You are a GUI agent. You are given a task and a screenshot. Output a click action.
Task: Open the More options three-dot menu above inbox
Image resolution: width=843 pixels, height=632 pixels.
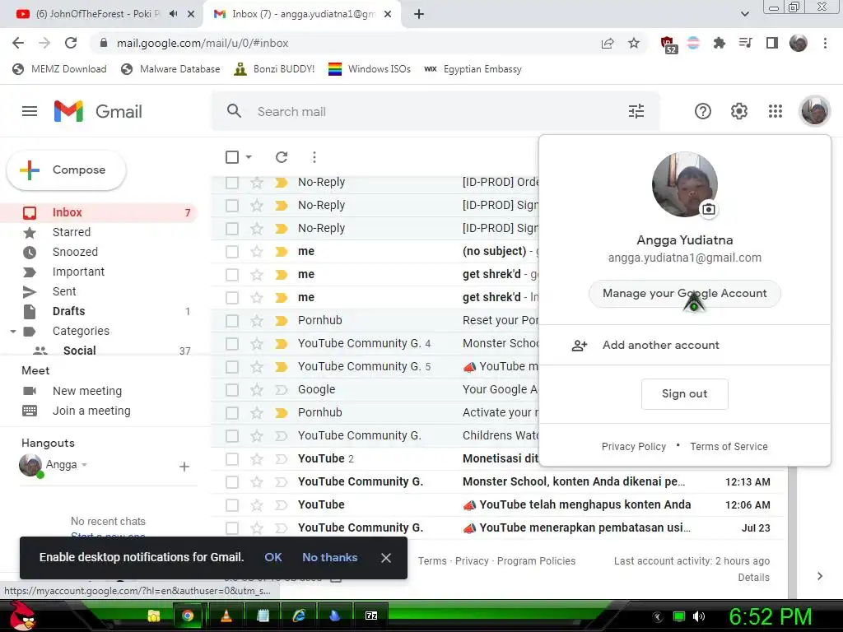point(314,157)
